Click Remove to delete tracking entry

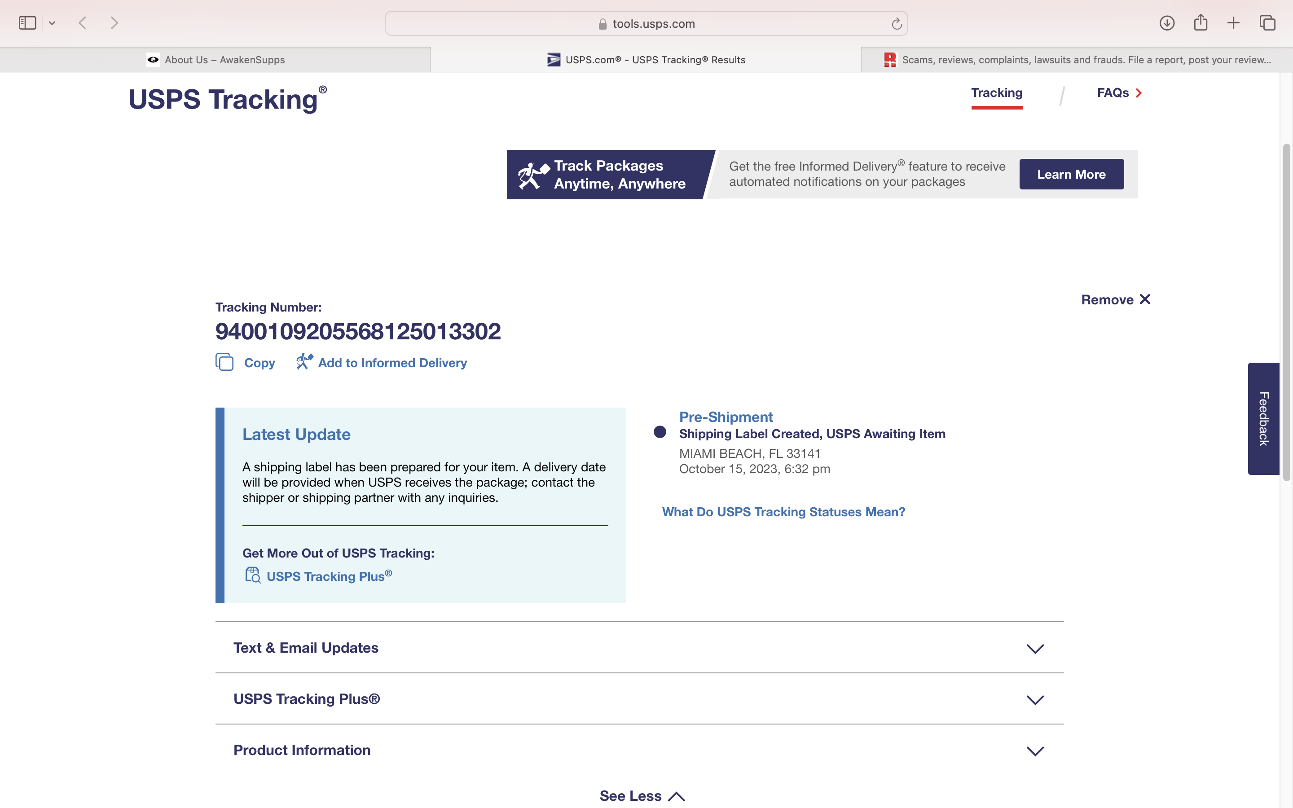tap(1116, 300)
